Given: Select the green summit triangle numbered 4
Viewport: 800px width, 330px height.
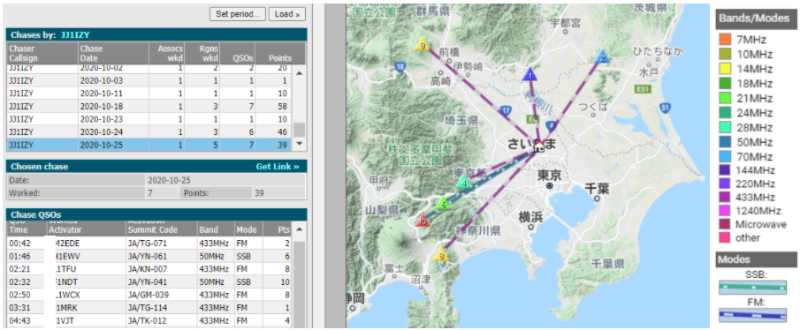Looking at the screenshot, I should tap(463, 182).
